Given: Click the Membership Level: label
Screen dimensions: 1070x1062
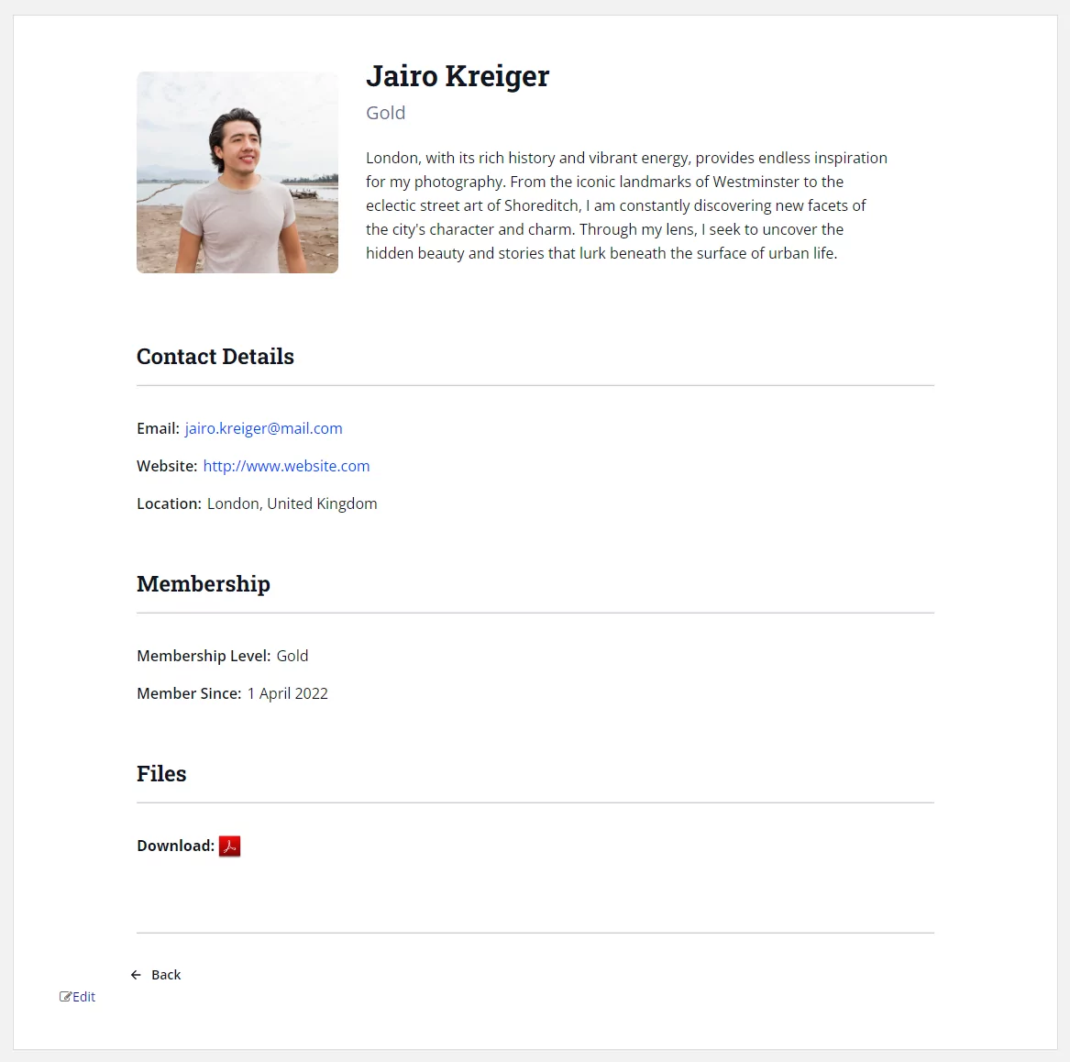Looking at the screenshot, I should [x=204, y=656].
